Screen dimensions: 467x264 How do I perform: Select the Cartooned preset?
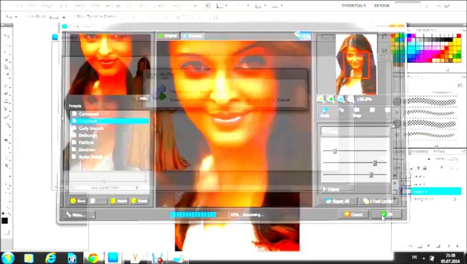coord(109,114)
